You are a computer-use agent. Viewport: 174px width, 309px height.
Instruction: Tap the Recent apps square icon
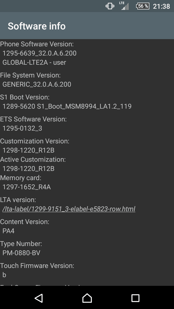tap(135, 298)
